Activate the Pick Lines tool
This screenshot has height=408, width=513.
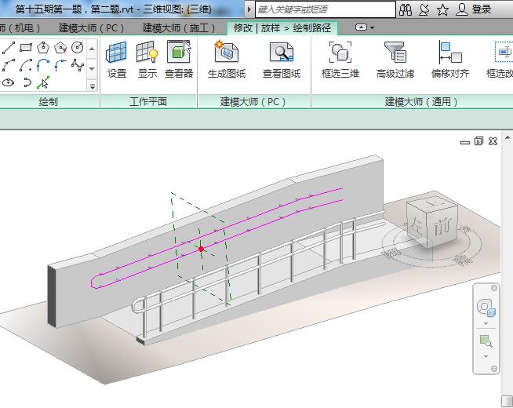(43, 82)
